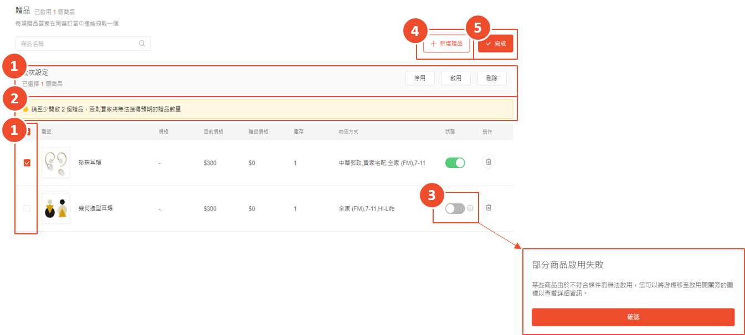Image resolution: width=745 pixels, height=335 pixels.
Task: Enable the 幾何造型耳環 status toggle
Action: coord(455,208)
